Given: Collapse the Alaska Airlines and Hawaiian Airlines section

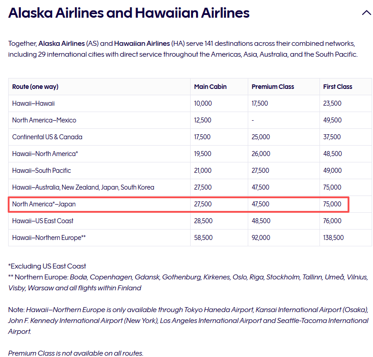Looking at the screenshot, I should (x=366, y=13).
